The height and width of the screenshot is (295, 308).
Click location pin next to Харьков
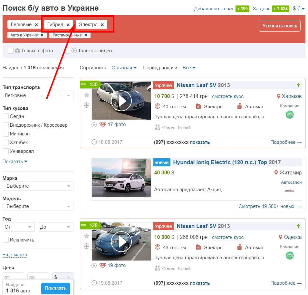coord(278,96)
